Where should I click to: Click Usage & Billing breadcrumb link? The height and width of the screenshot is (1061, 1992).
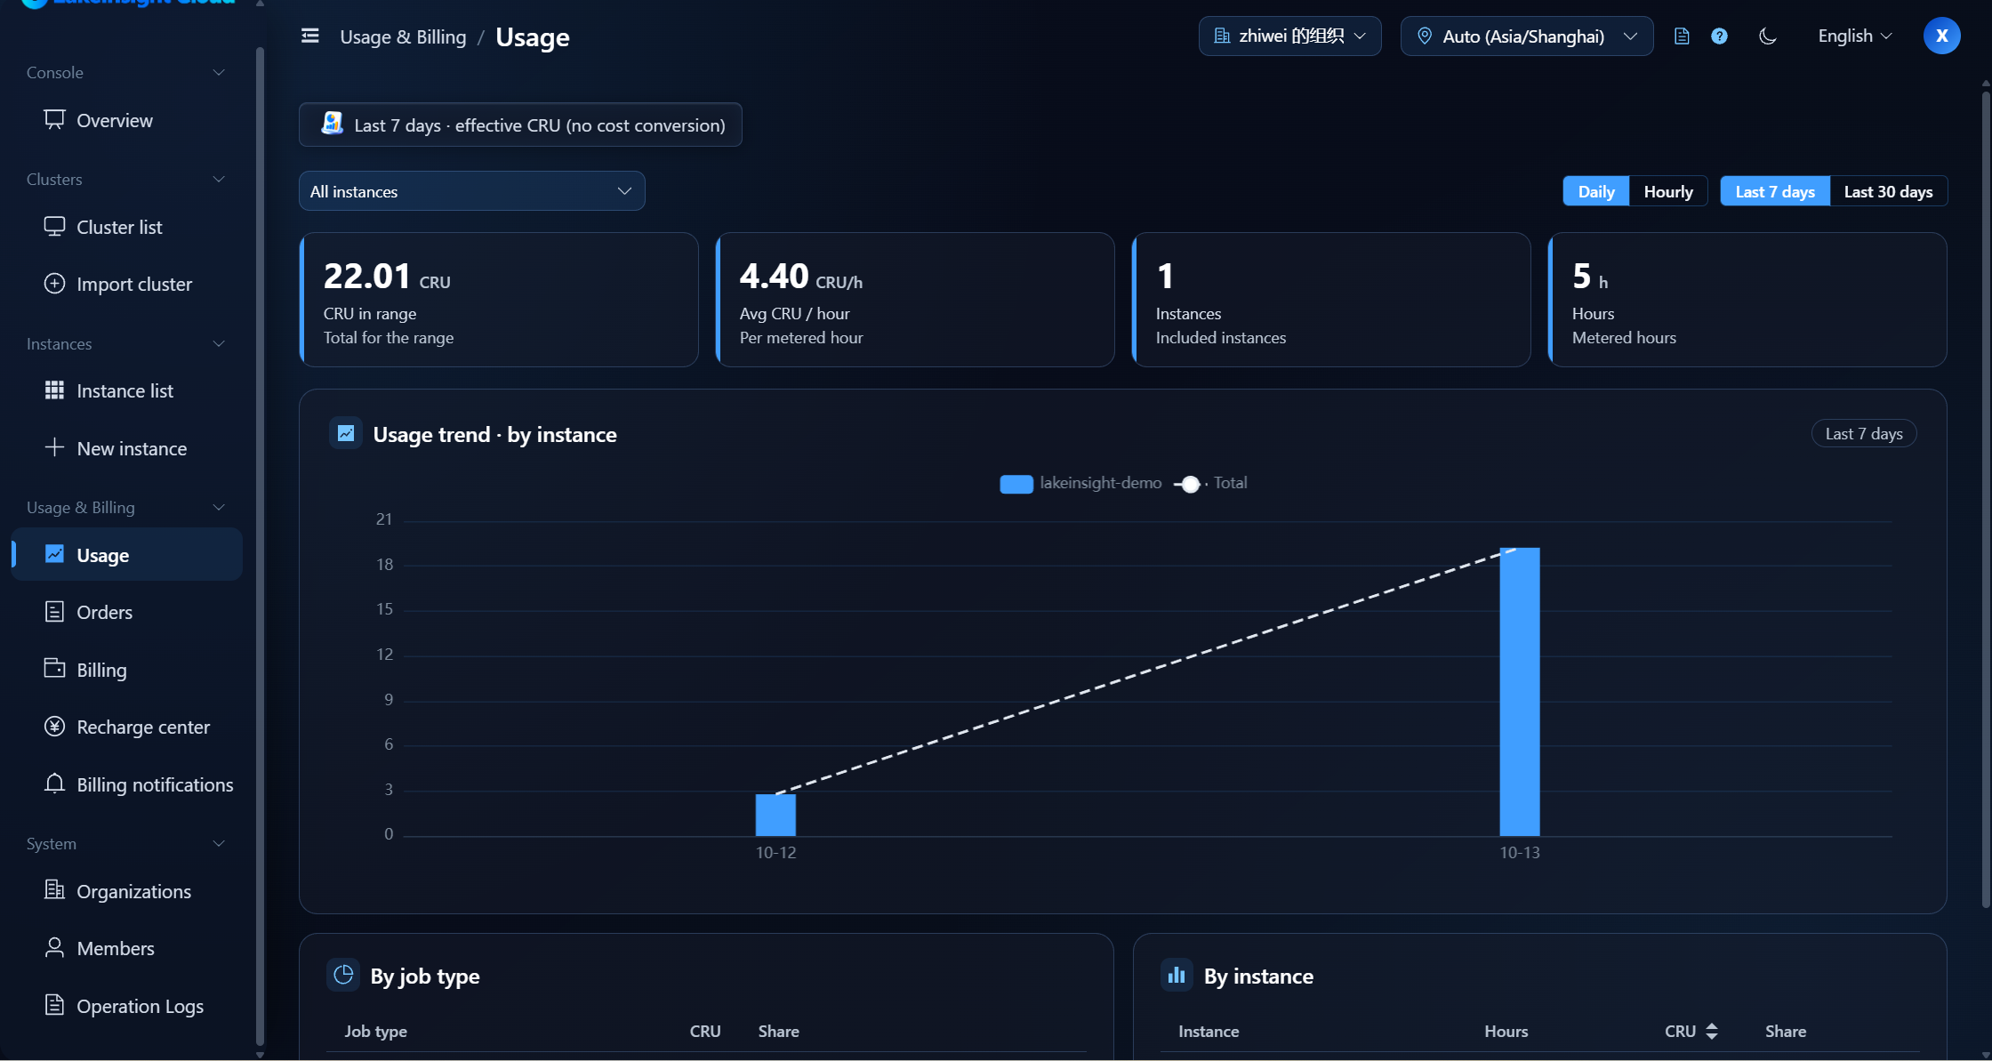pos(403,36)
